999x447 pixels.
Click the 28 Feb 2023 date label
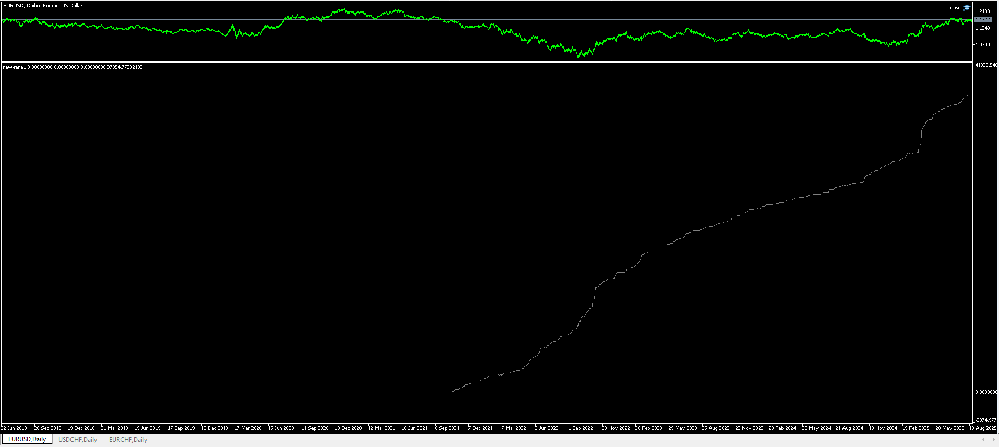648,428
